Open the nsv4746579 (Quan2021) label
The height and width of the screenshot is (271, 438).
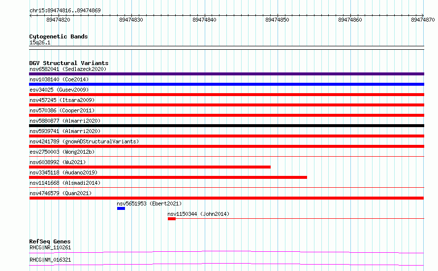[61, 193]
